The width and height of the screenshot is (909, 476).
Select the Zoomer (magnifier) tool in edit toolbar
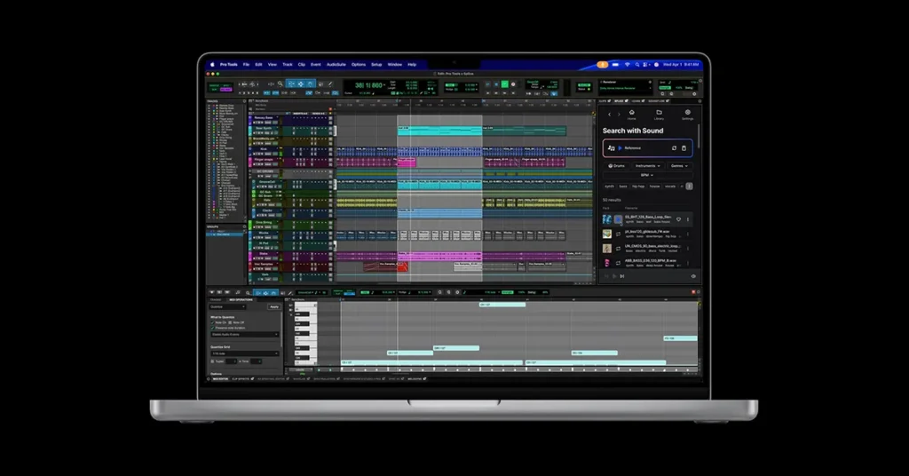[x=280, y=83]
